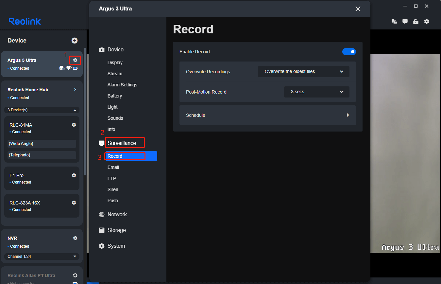Screen dimensions: 441x284
Task: Toggle the Enable Record switch
Action: [349, 52]
